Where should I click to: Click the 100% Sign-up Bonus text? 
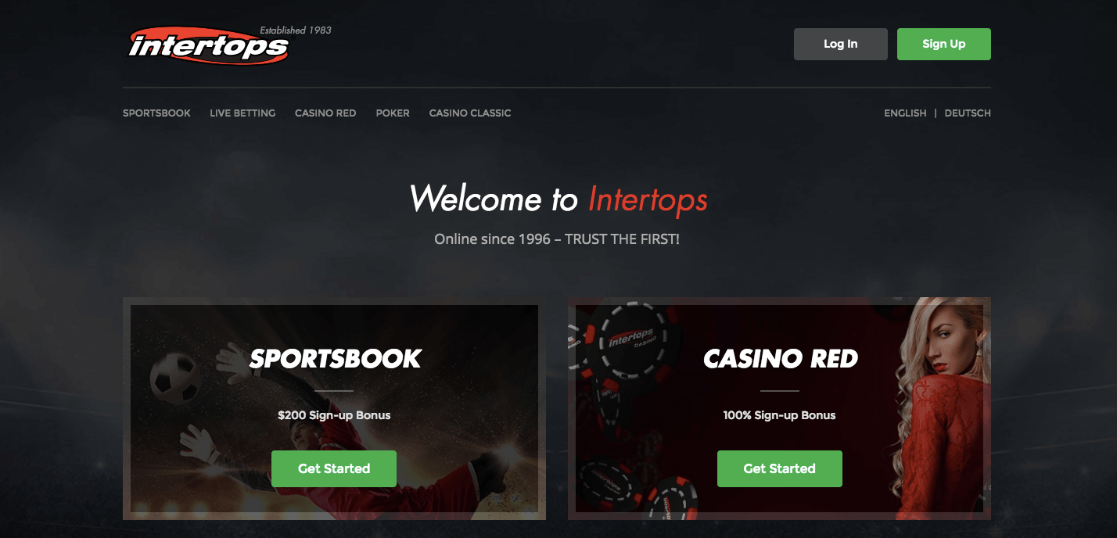[780, 415]
